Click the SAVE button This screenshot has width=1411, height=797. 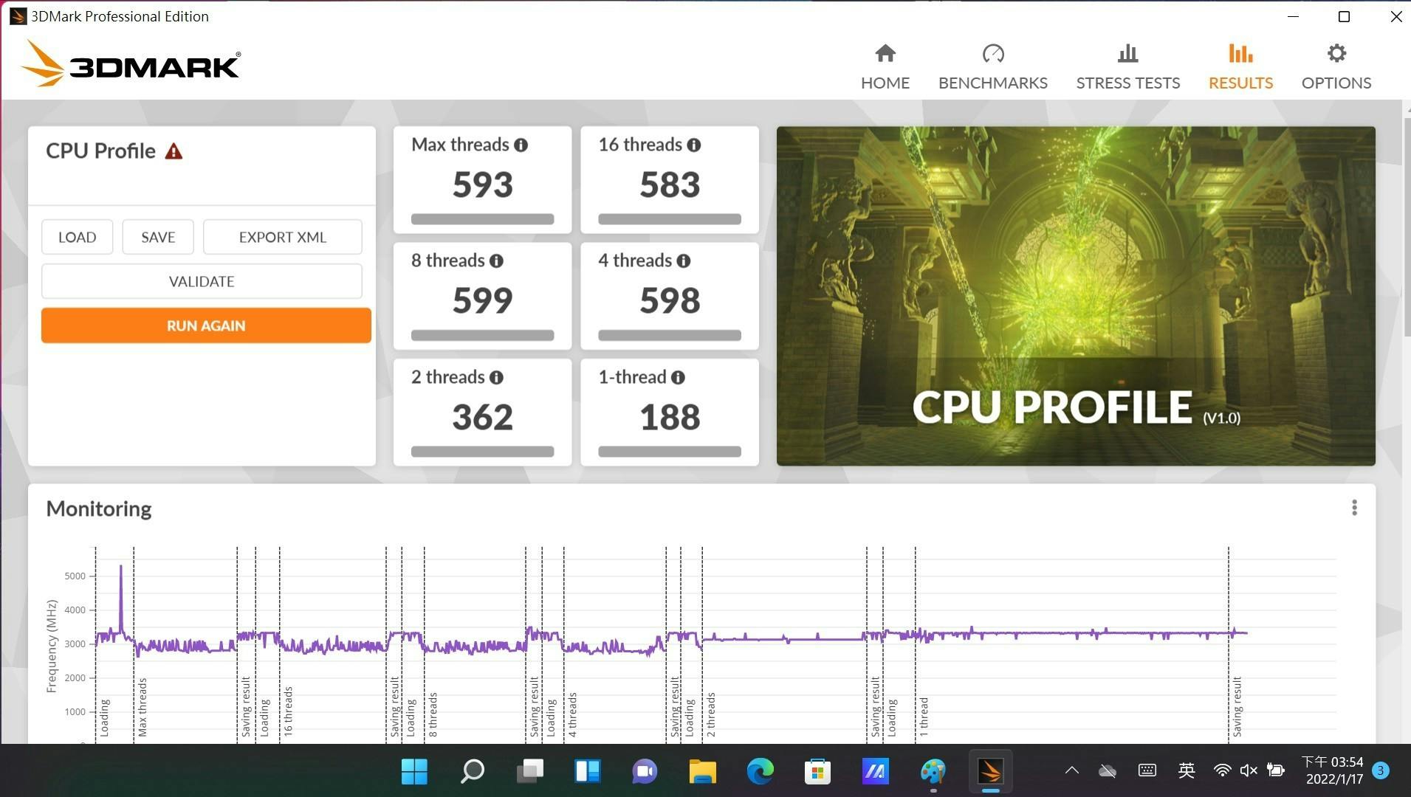158,237
